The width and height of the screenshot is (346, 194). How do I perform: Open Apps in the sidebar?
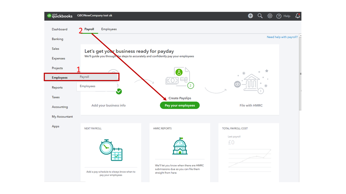pos(55,126)
